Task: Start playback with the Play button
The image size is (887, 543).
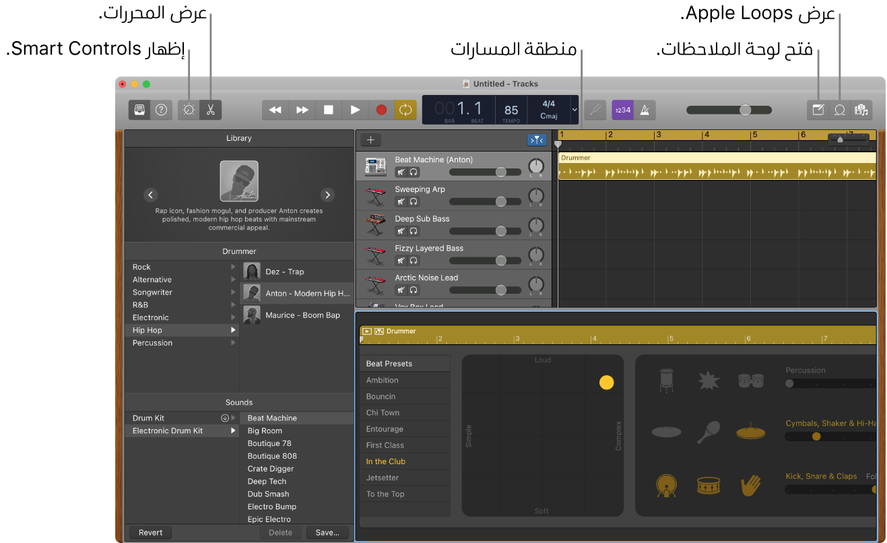Action: [x=355, y=110]
